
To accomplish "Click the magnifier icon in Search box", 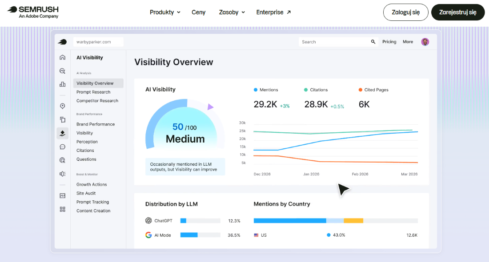I will click(x=373, y=42).
